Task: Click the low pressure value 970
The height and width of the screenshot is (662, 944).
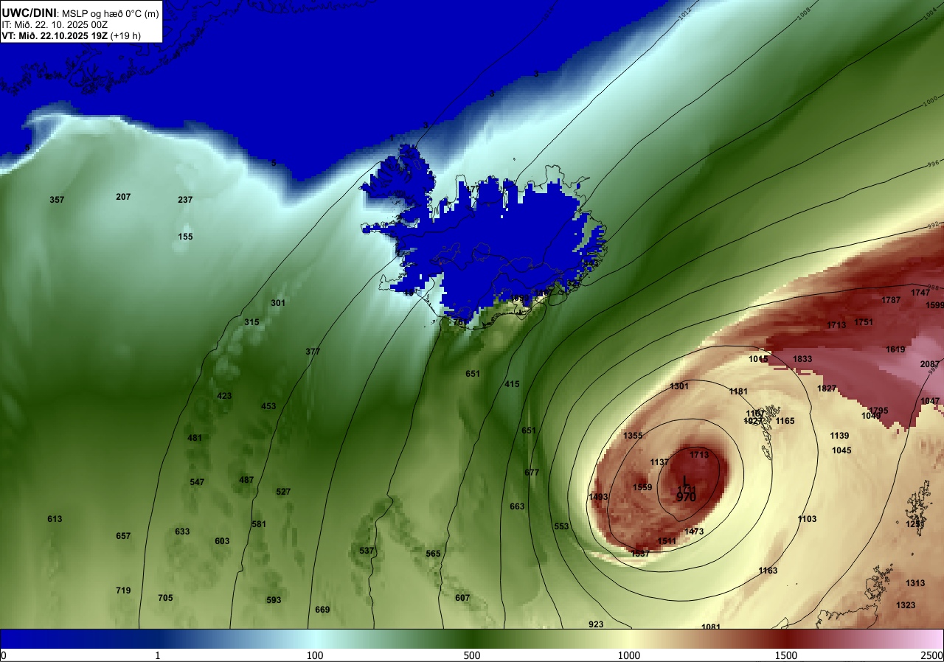Action: [x=686, y=498]
